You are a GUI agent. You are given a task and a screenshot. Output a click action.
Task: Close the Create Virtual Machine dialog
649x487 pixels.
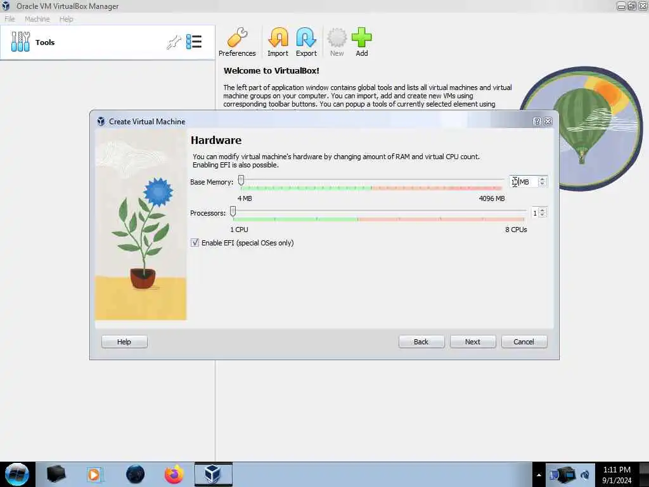pyautogui.click(x=548, y=121)
